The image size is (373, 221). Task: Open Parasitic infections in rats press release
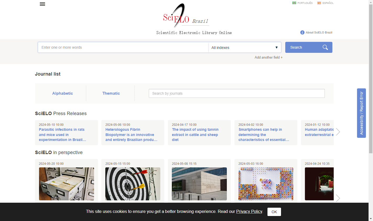(x=63, y=135)
